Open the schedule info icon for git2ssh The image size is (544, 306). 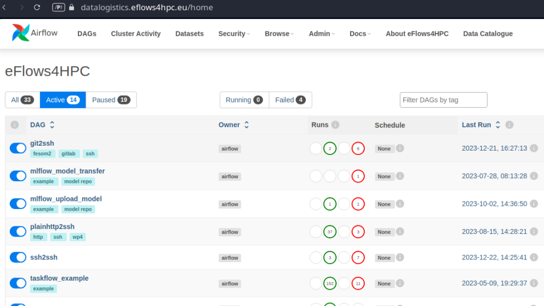[400, 148]
